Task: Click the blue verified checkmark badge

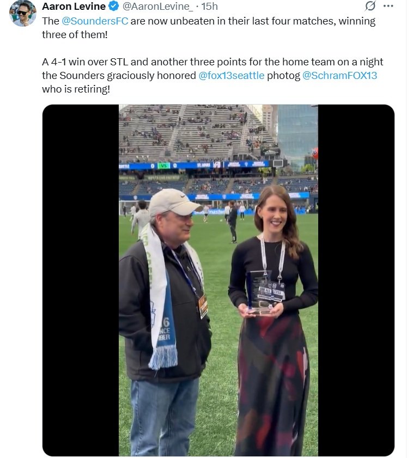Action: pos(113,7)
